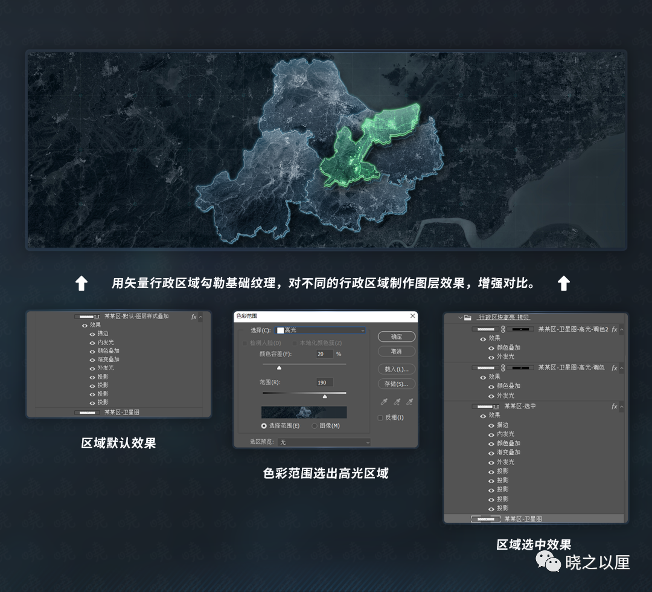Click fx icon on 某某区-默认-图层样式叠加 layer
The height and width of the screenshot is (592, 652).
194,317
